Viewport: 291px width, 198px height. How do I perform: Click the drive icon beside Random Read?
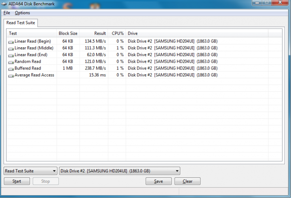point(11,62)
